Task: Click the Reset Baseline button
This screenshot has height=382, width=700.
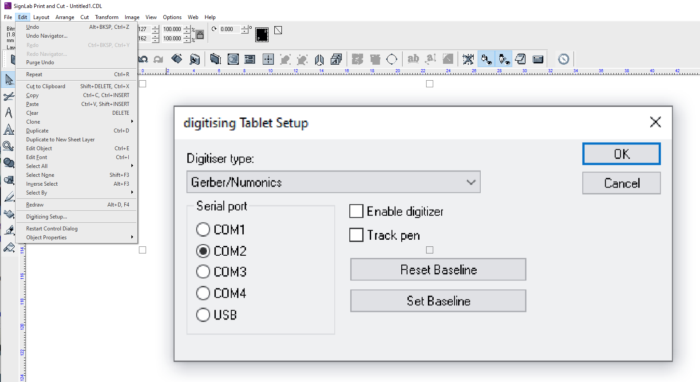Action: click(x=438, y=269)
